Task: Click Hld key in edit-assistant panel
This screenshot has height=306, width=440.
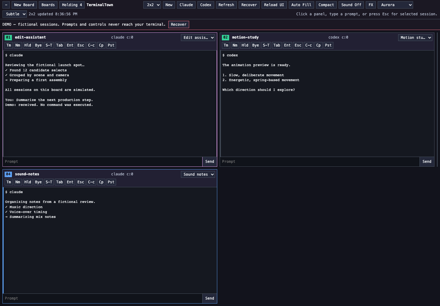Action: click(28, 45)
